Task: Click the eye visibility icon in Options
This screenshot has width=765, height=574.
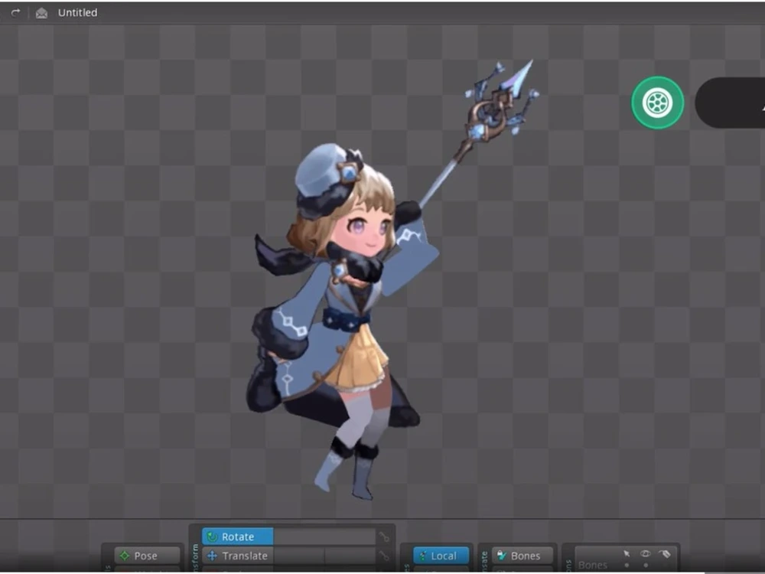Action: (x=646, y=553)
